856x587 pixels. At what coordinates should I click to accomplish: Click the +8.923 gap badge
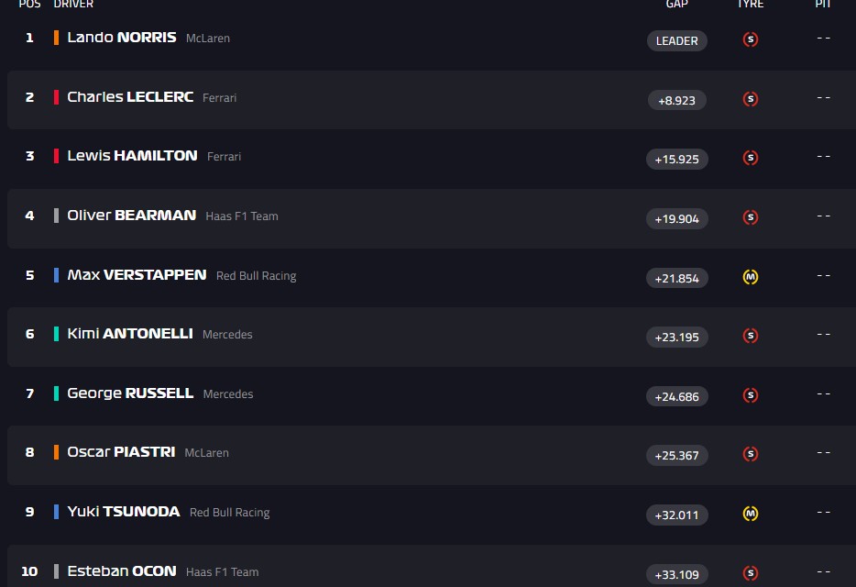point(677,100)
